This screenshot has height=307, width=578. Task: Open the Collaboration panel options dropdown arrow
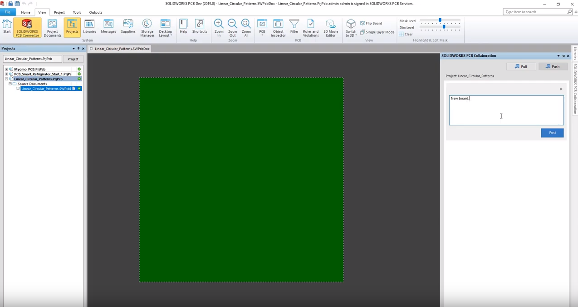click(558, 56)
